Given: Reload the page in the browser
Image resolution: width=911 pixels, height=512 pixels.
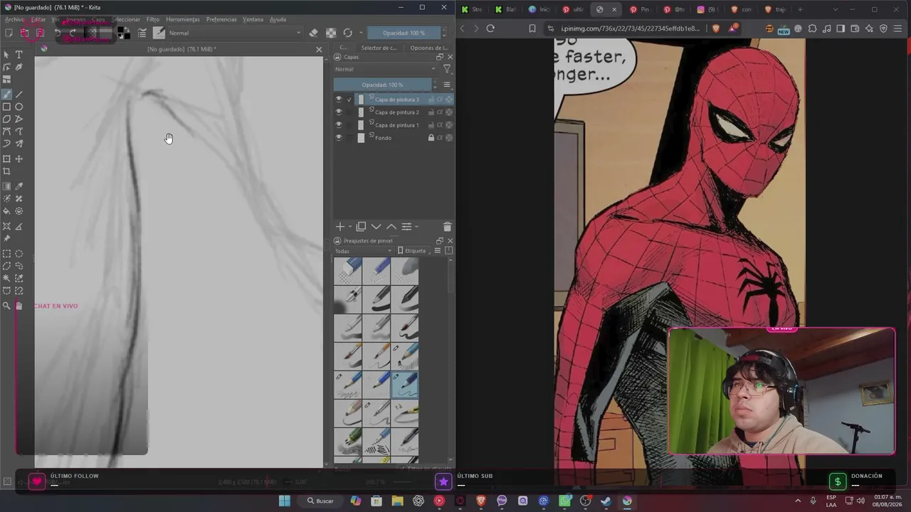Looking at the screenshot, I should pyautogui.click(x=490, y=28).
